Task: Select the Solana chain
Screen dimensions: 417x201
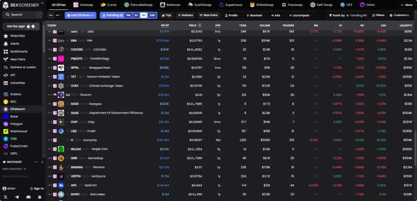Action: pos(16,94)
